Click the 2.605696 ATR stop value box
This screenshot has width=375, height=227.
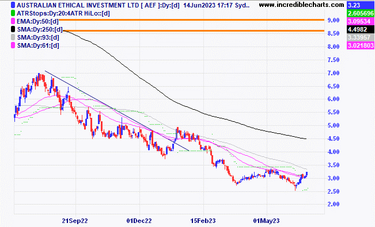point(361,13)
